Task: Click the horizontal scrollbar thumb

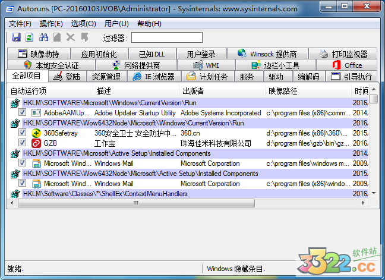Action: click(x=136, y=203)
